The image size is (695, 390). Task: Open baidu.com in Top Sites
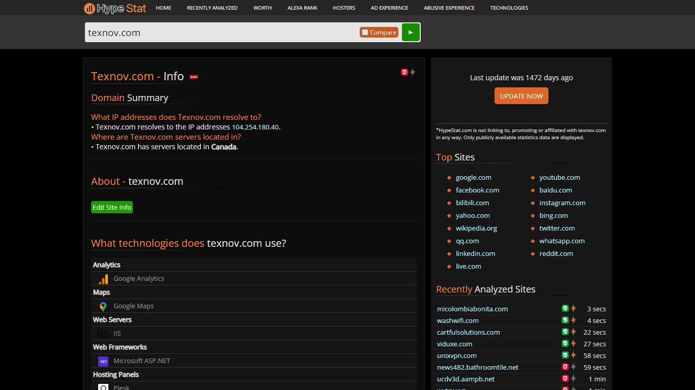(x=556, y=190)
